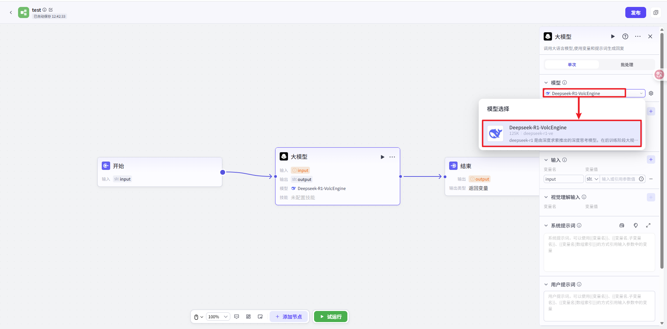The height and width of the screenshot is (329, 667).
Task: Click the 用户提示词 text area
Action: [x=599, y=306]
